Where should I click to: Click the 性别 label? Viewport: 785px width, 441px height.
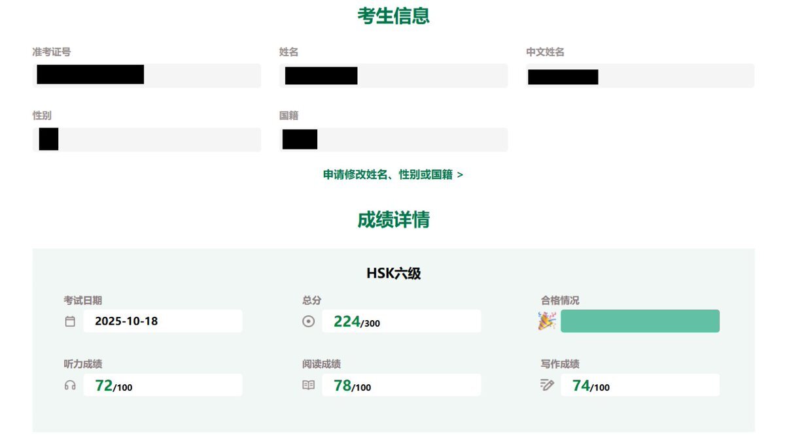pyautogui.click(x=42, y=116)
